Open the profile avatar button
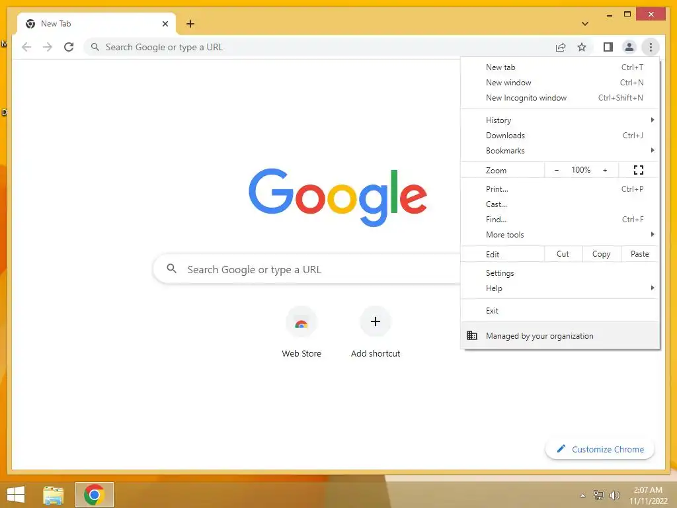Viewport: 677px width, 508px height. tap(629, 47)
